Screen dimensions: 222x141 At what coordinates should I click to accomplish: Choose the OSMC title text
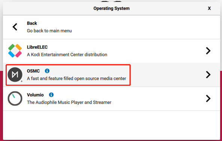(x=33, y=71)
